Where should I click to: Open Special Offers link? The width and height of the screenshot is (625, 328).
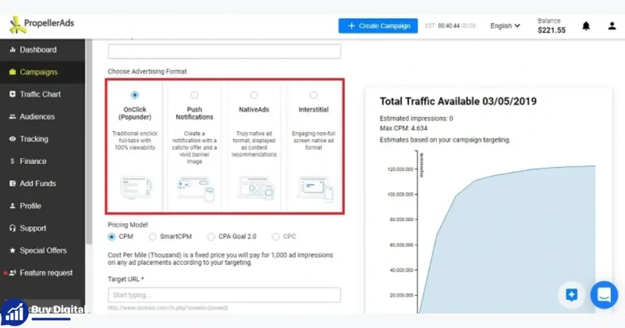[x=42, y=251]
